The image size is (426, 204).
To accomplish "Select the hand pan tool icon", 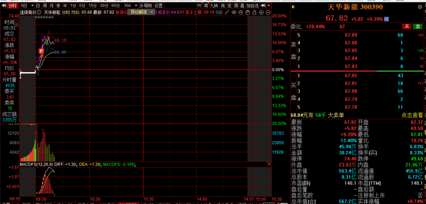I will tap(247, 13).
